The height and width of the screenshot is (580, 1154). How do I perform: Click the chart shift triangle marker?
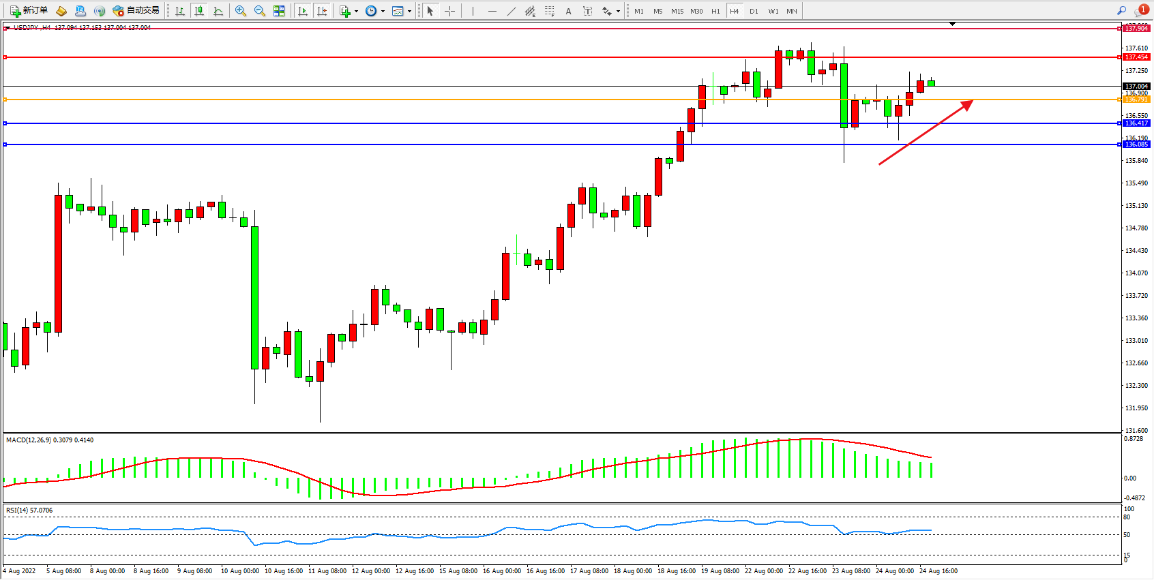(x=952, y=24)
